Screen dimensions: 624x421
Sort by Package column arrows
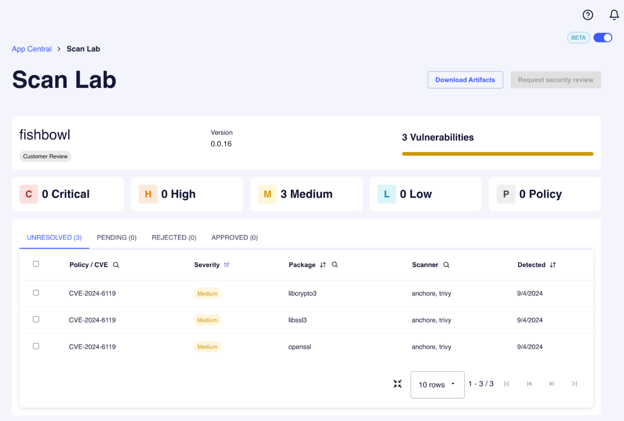(x=323, y=265)
